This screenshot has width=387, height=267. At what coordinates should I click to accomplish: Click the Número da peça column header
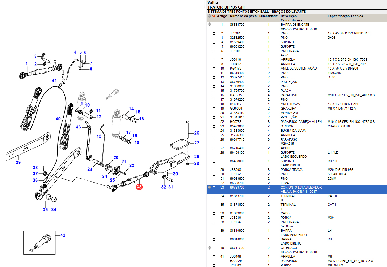243,16
